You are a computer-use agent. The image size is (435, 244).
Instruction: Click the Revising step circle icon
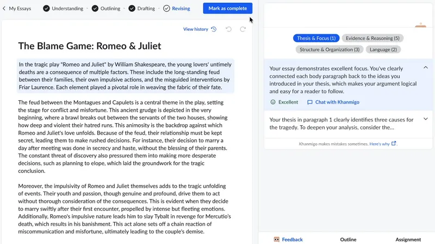(166, 9)
